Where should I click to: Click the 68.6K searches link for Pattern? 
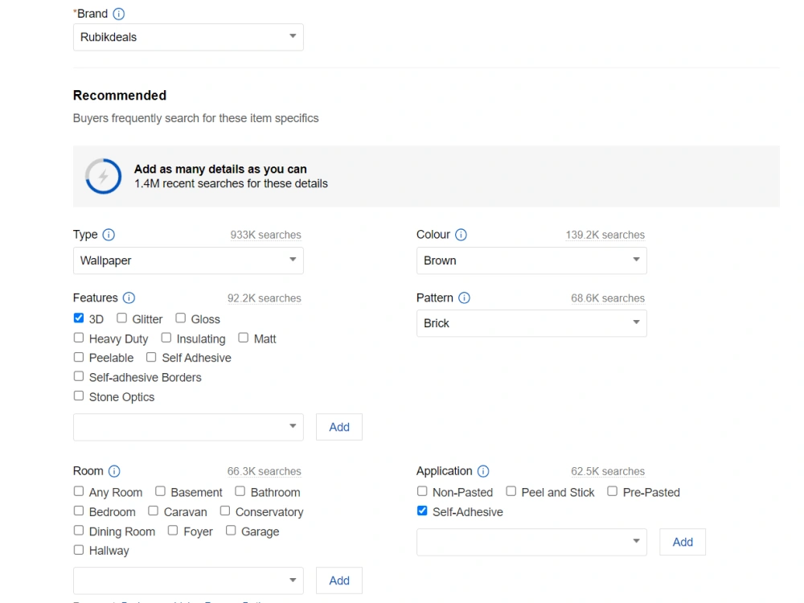[608, 298]
